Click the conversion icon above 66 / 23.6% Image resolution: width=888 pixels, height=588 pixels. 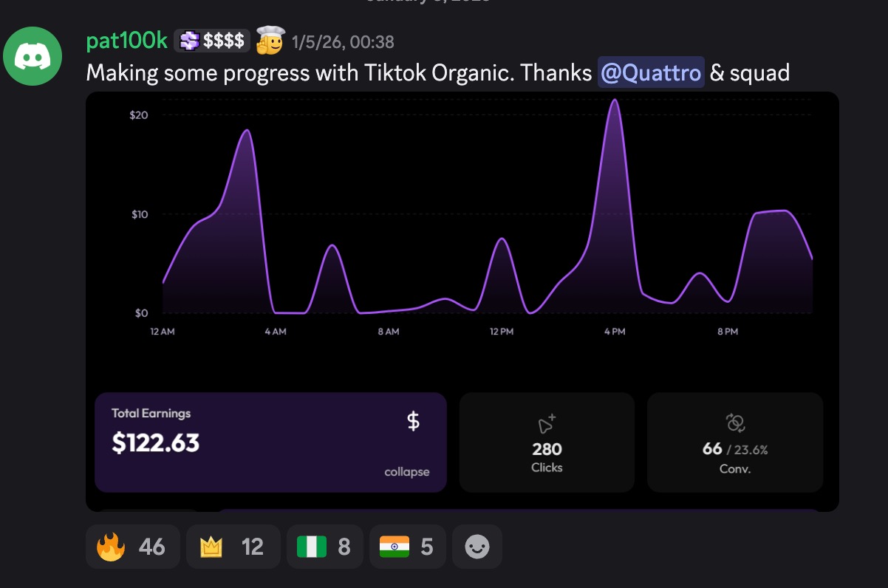[x=735, y=423]
